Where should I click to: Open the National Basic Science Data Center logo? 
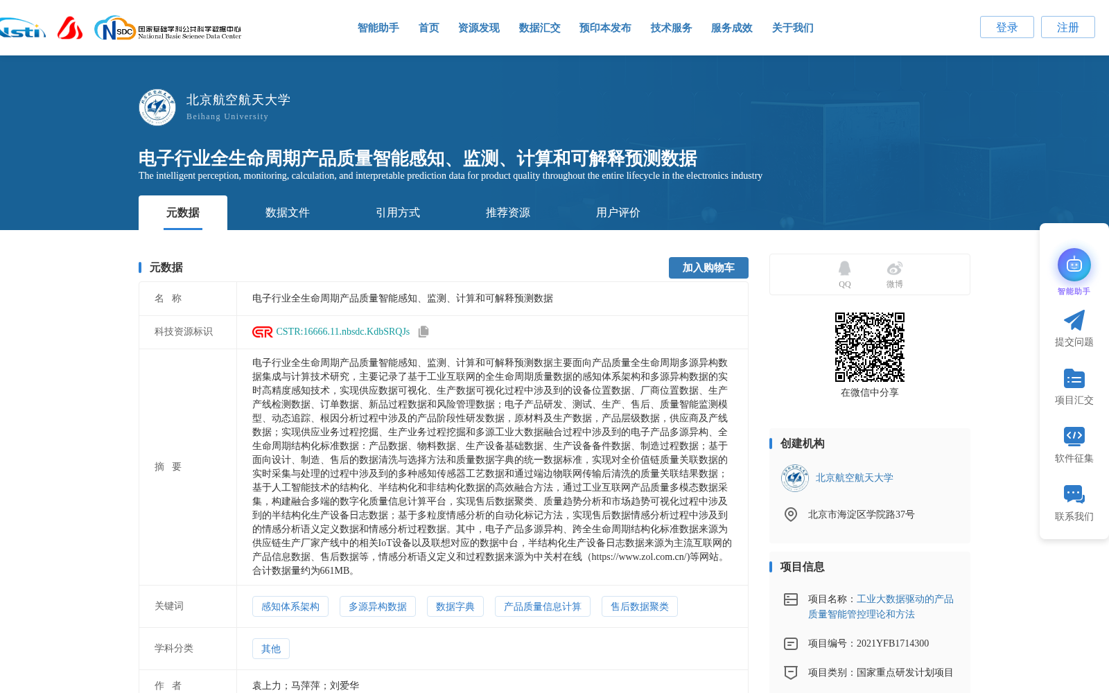pos(168,28)
